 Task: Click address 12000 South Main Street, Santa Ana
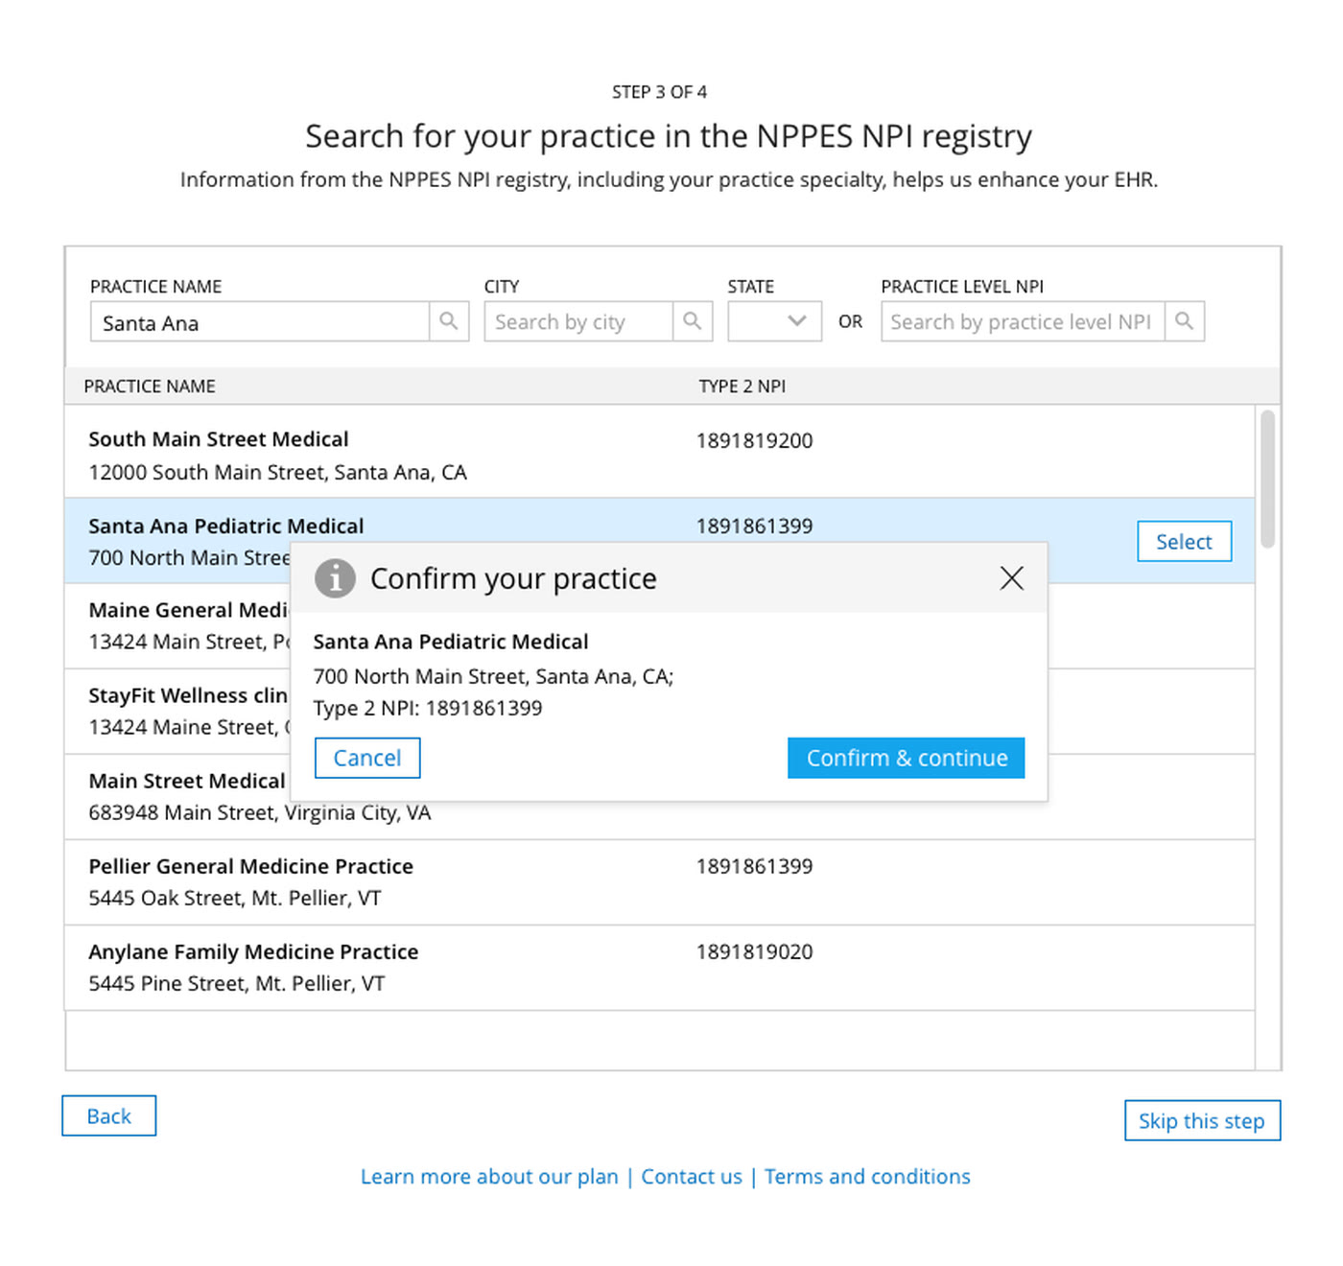point(278,472)
